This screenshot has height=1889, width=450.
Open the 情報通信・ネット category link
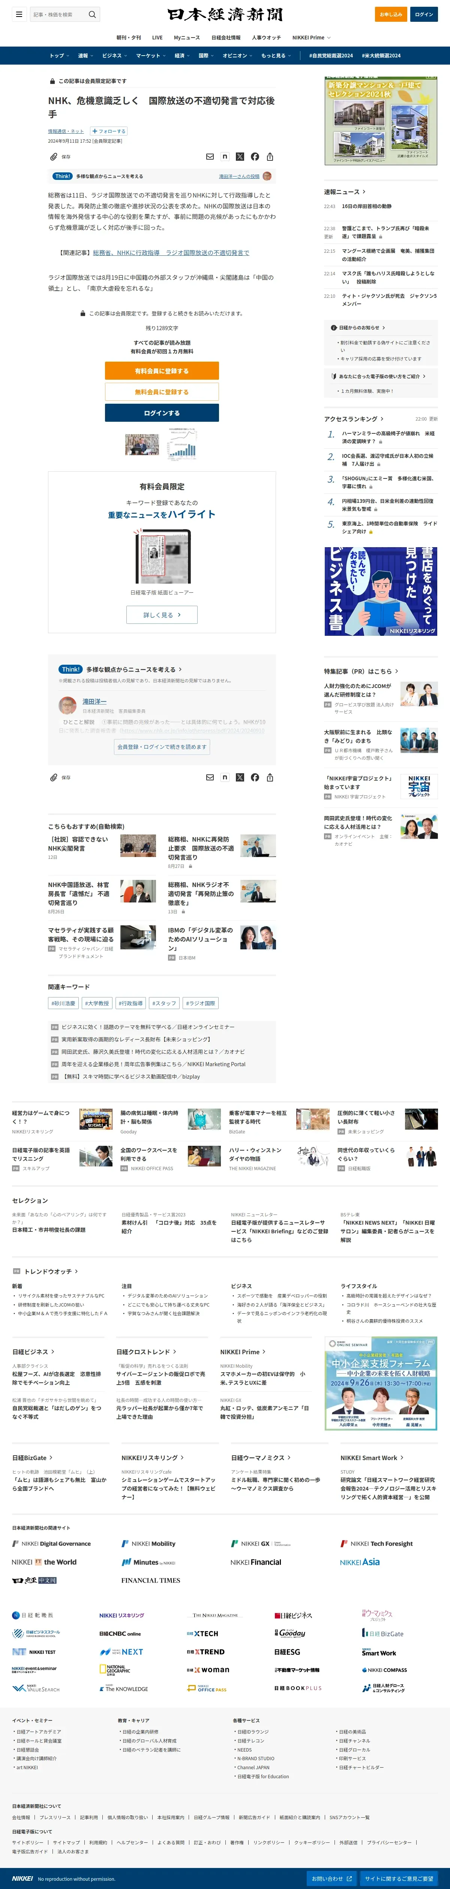click(x=66, y=131)
